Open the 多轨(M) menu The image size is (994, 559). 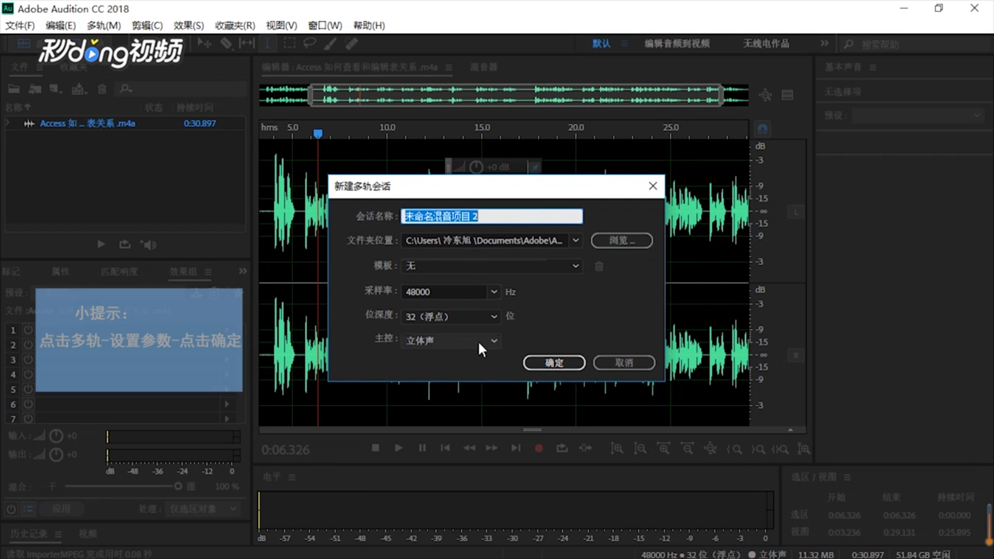[x=104, y=25]
